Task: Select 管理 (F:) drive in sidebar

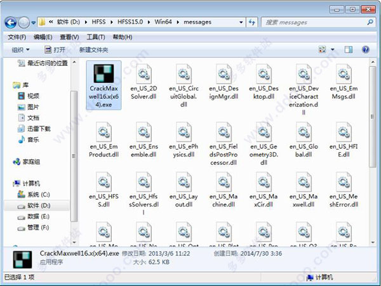Action: click(x=33, y=228)
